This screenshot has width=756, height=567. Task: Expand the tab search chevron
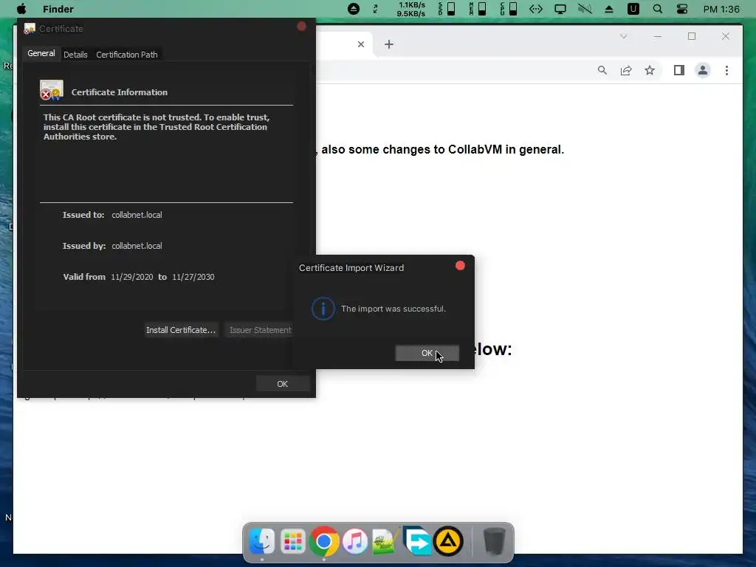[623, 36]
